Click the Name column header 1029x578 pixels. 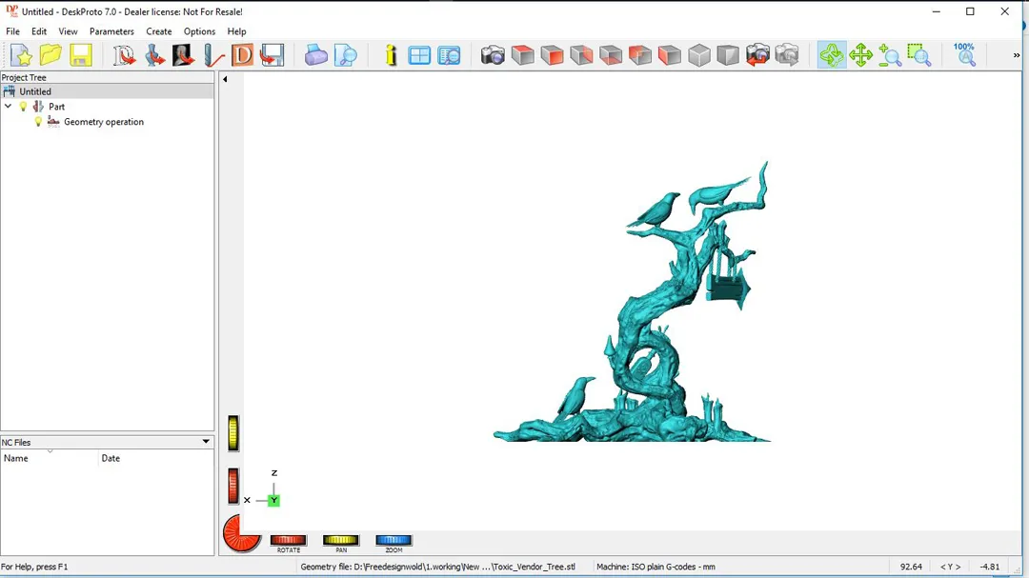coord(16,458)
